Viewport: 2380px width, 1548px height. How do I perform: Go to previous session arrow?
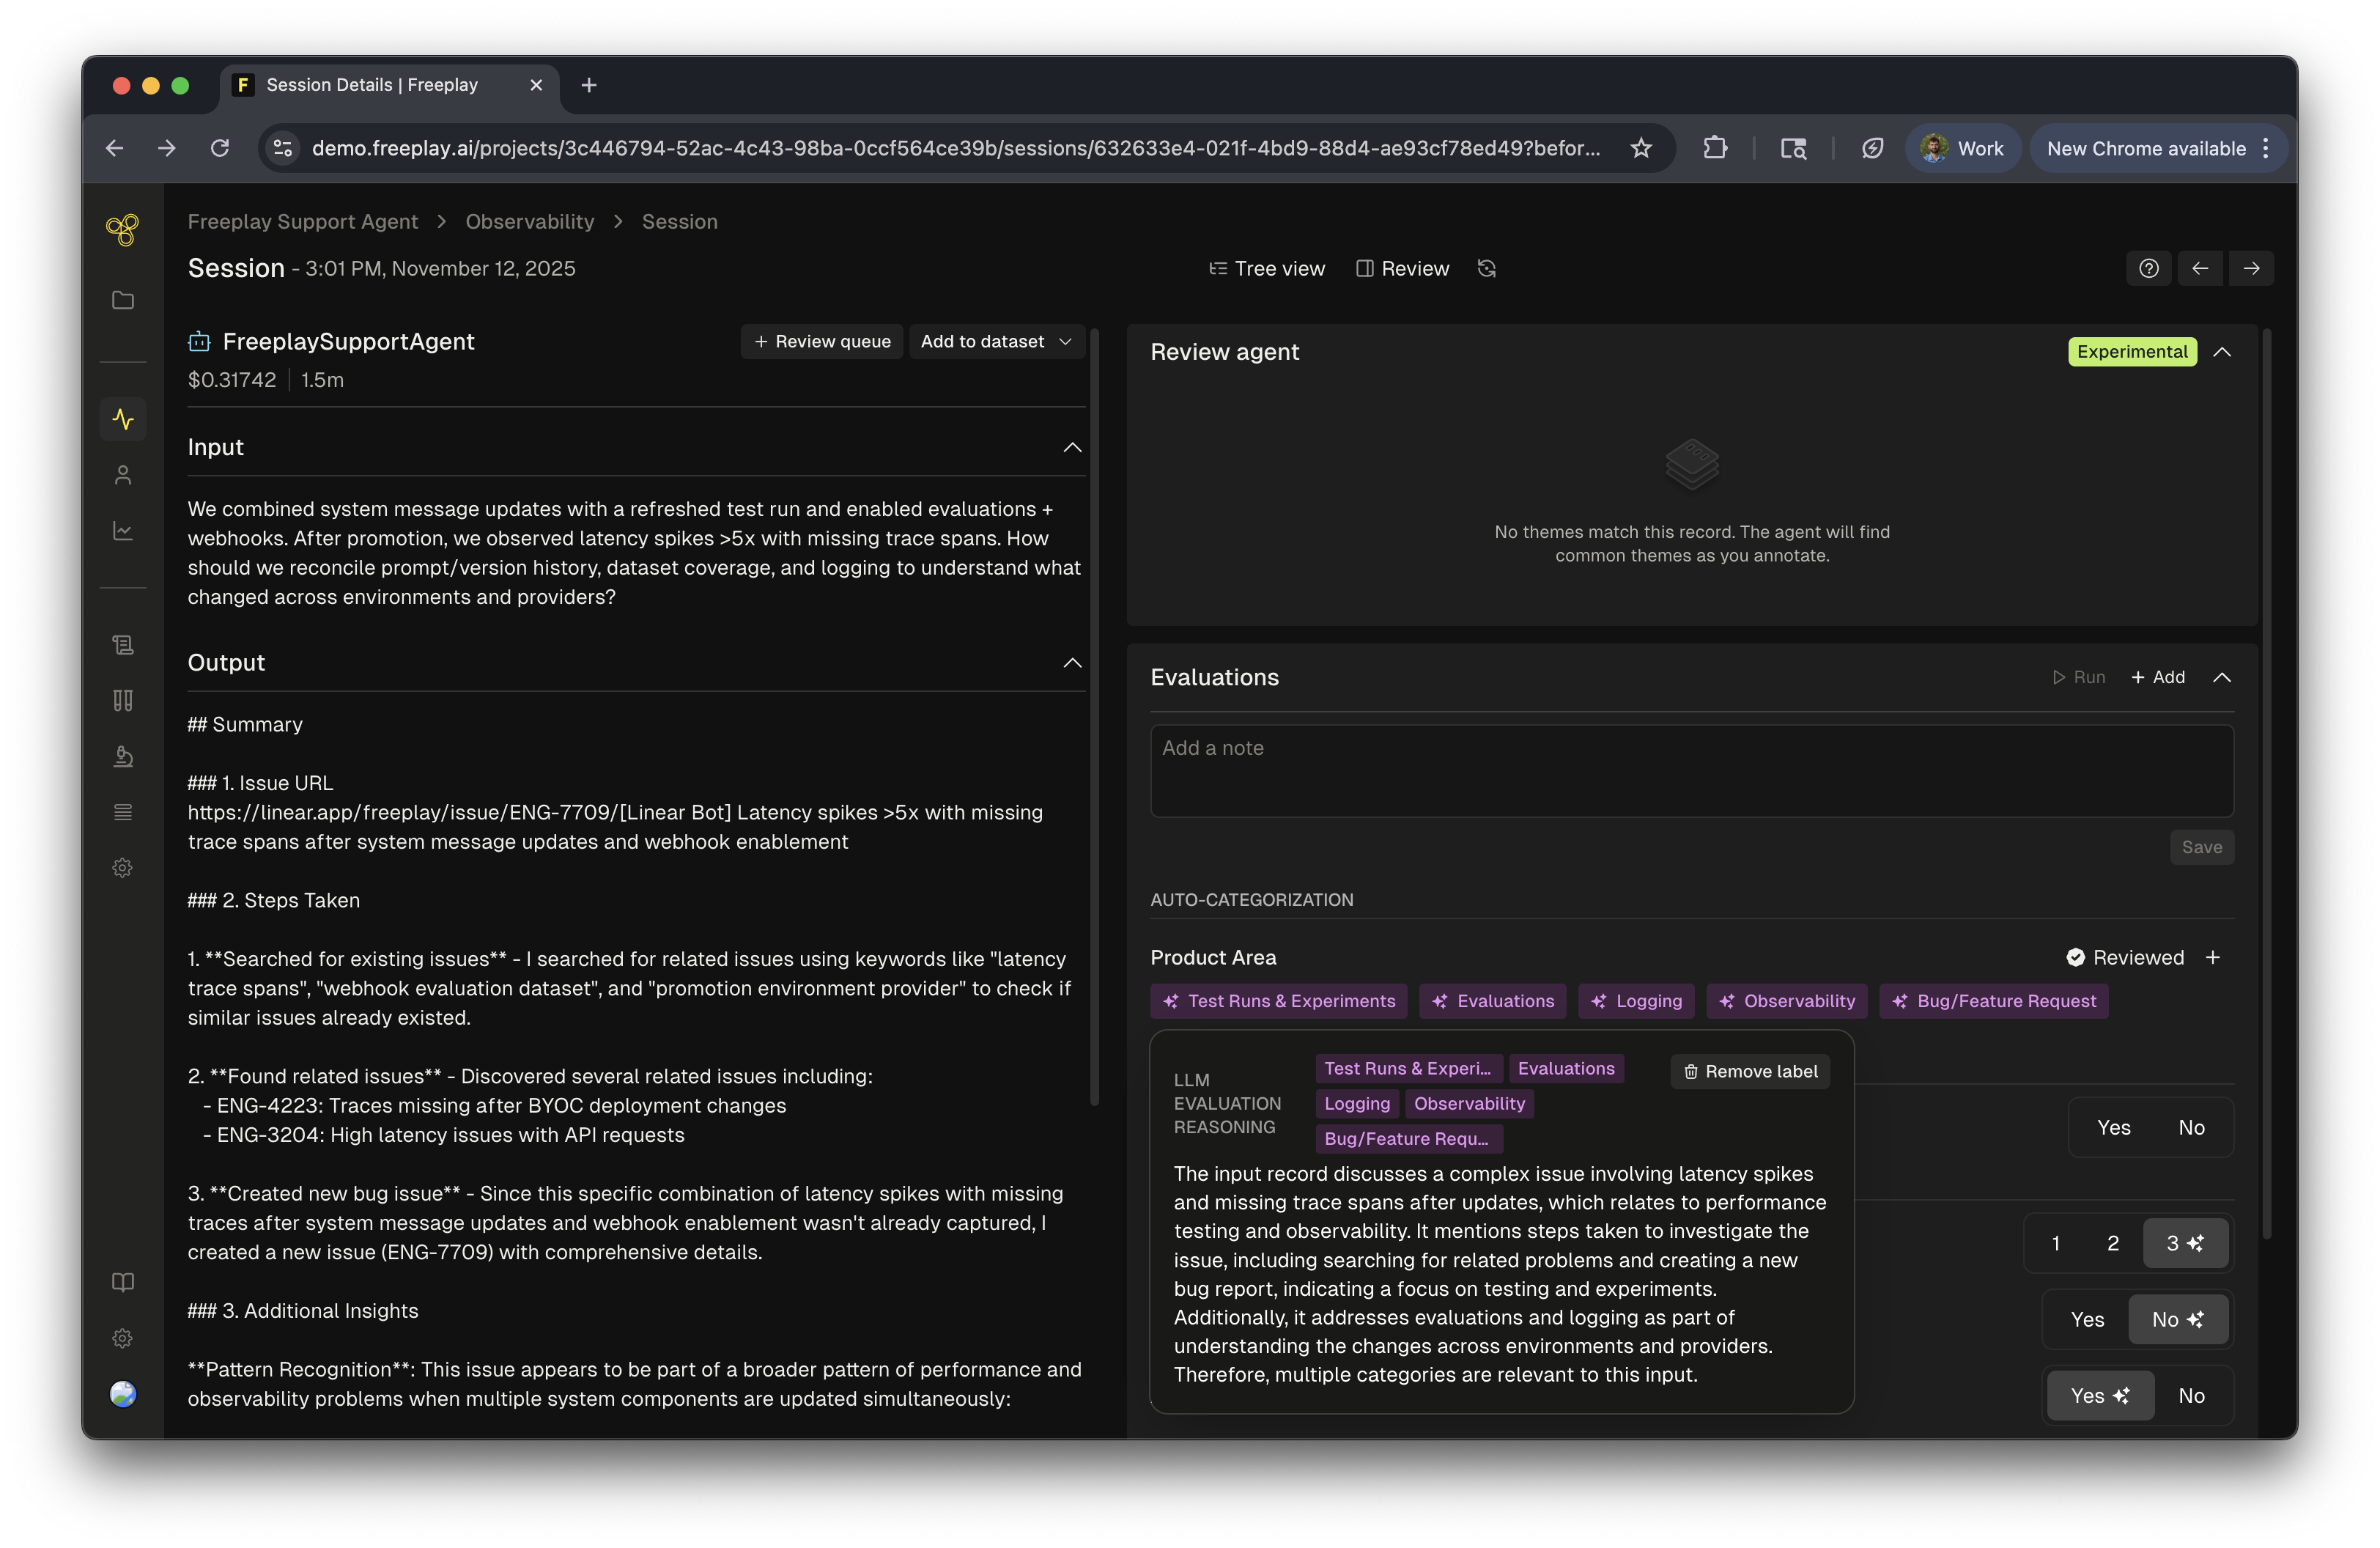tap(2200, 268)
